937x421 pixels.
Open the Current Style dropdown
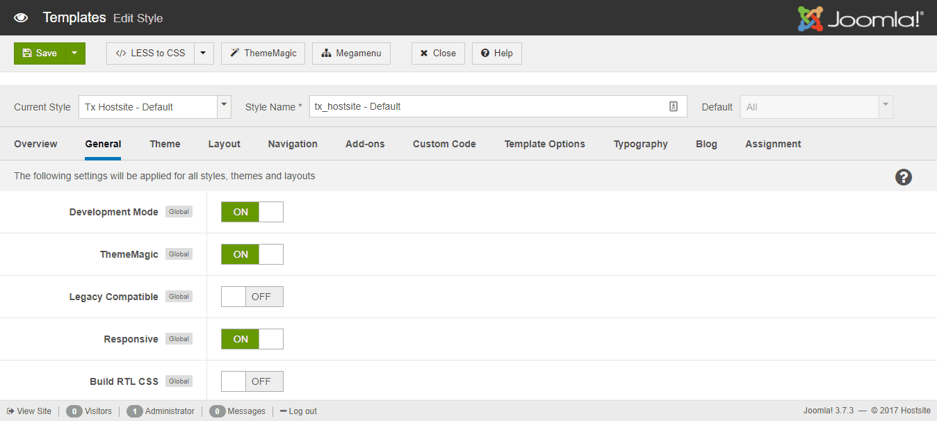[x=154, y=107]
